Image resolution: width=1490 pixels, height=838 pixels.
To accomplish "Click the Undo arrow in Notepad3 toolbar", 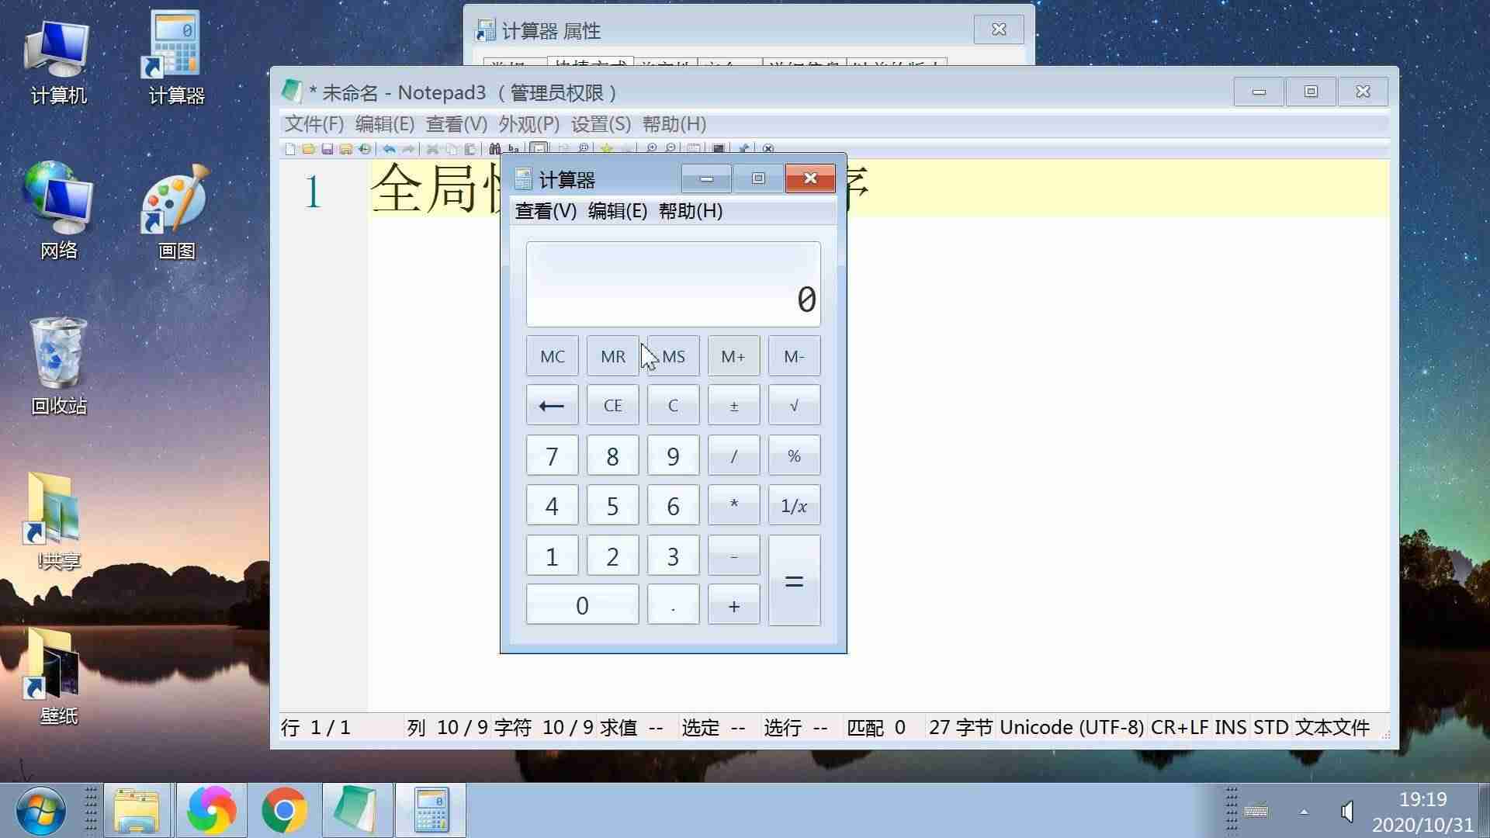I will (x=389, y=149).
